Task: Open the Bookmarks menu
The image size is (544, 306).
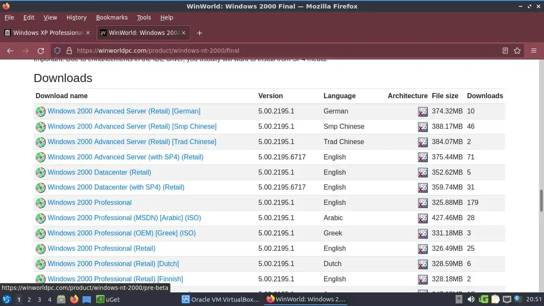Action: 112,17
